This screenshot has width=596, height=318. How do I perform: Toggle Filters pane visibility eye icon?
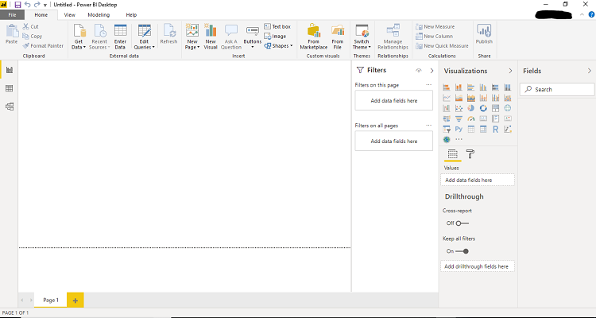tap(419, 71)
